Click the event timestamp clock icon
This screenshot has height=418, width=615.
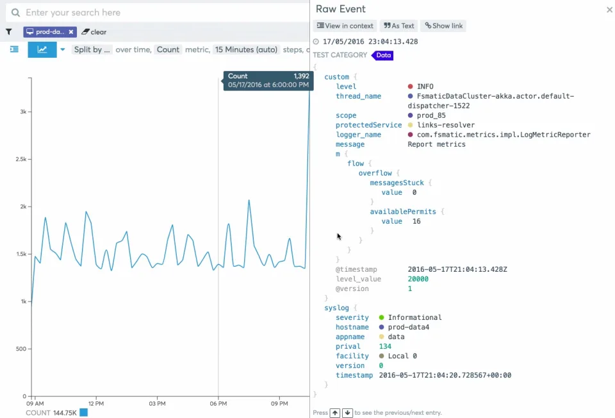pos(316,42)
